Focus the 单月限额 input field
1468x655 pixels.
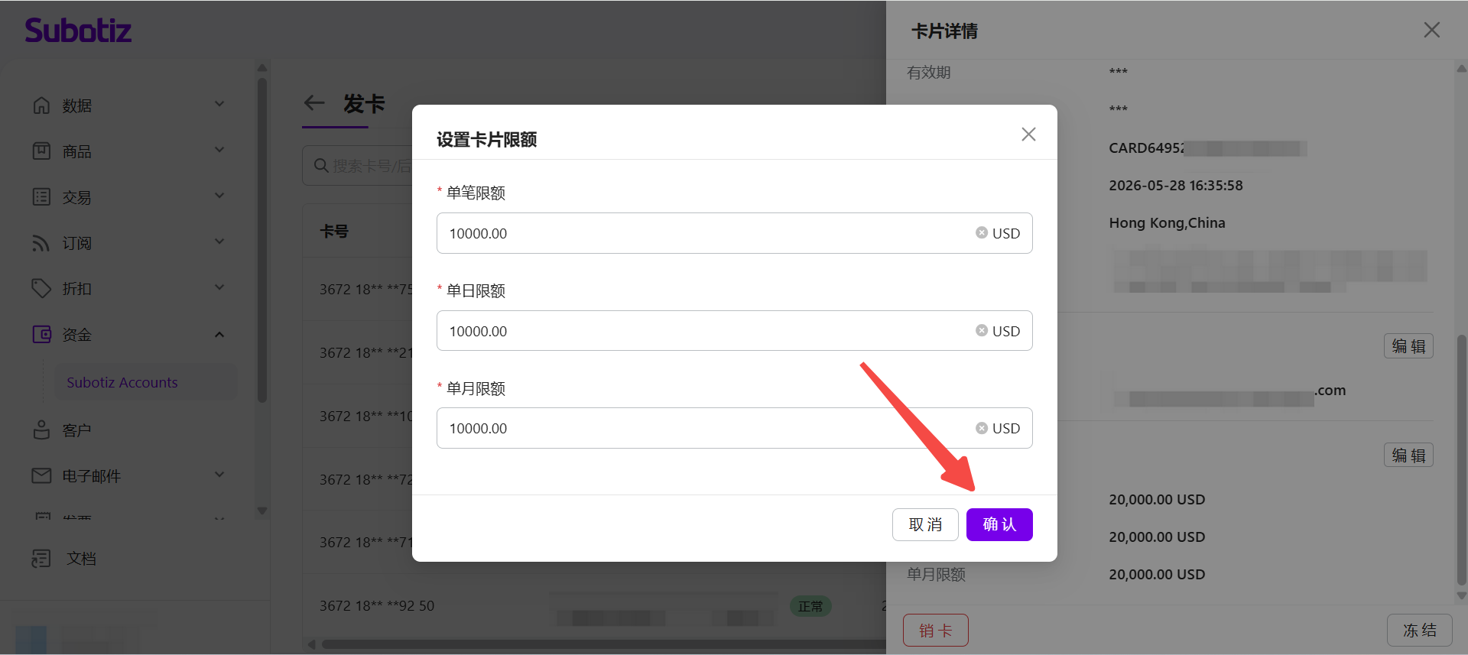734,428
